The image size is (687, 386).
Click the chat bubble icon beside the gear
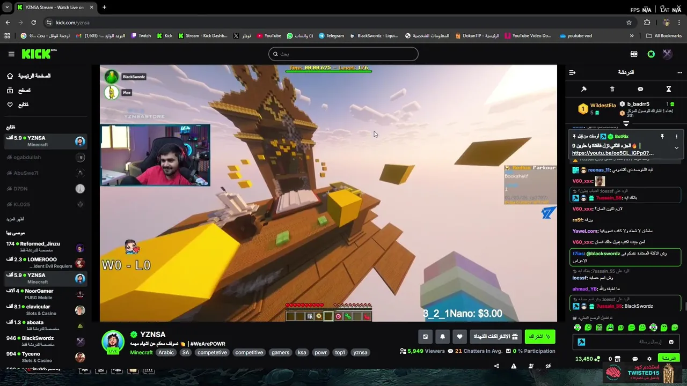(x=635, y=359)
